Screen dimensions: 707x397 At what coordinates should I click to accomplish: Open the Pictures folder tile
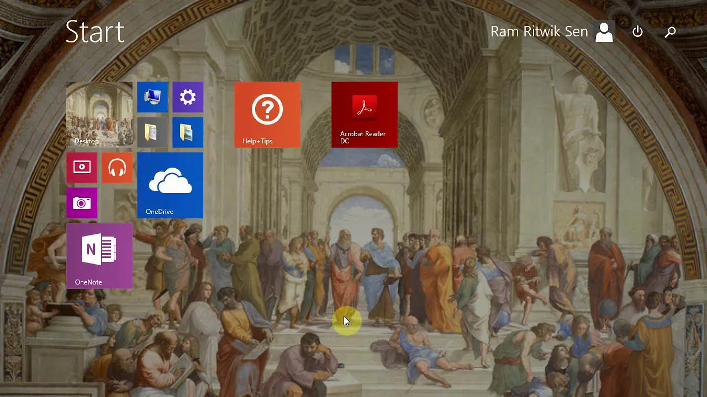pos(188,132)
